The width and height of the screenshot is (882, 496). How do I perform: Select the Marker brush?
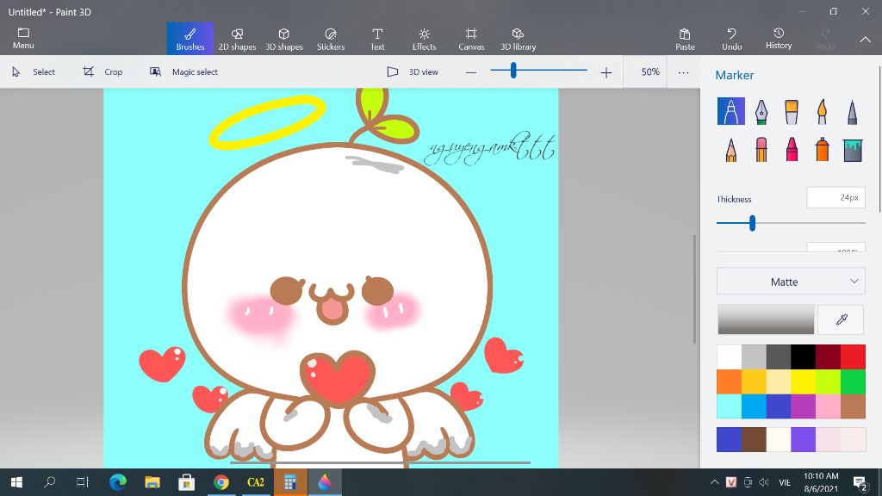point(730,111)
